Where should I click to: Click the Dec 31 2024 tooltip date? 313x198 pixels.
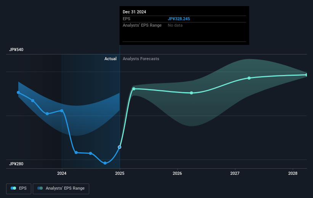coord(134,12)
